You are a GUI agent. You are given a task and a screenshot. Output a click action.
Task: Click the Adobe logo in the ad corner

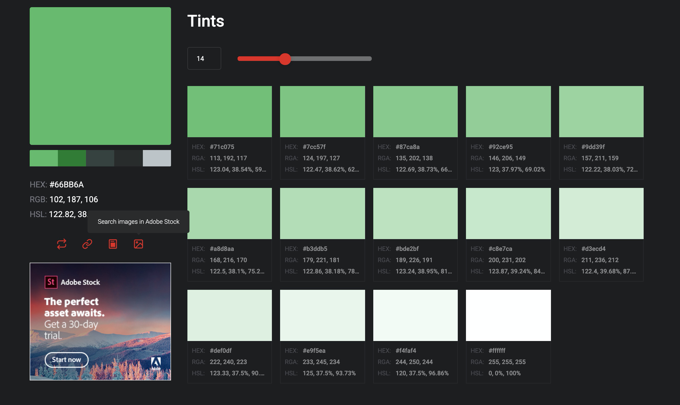coord(156,363)
